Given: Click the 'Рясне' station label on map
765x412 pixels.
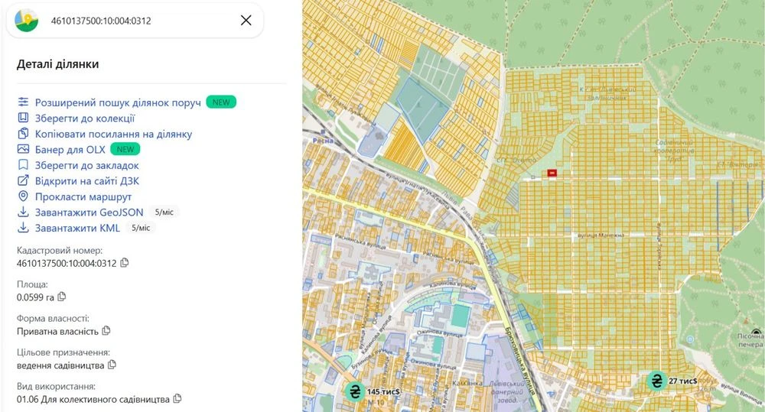Looking at the screenshot, I should (323, 141).
